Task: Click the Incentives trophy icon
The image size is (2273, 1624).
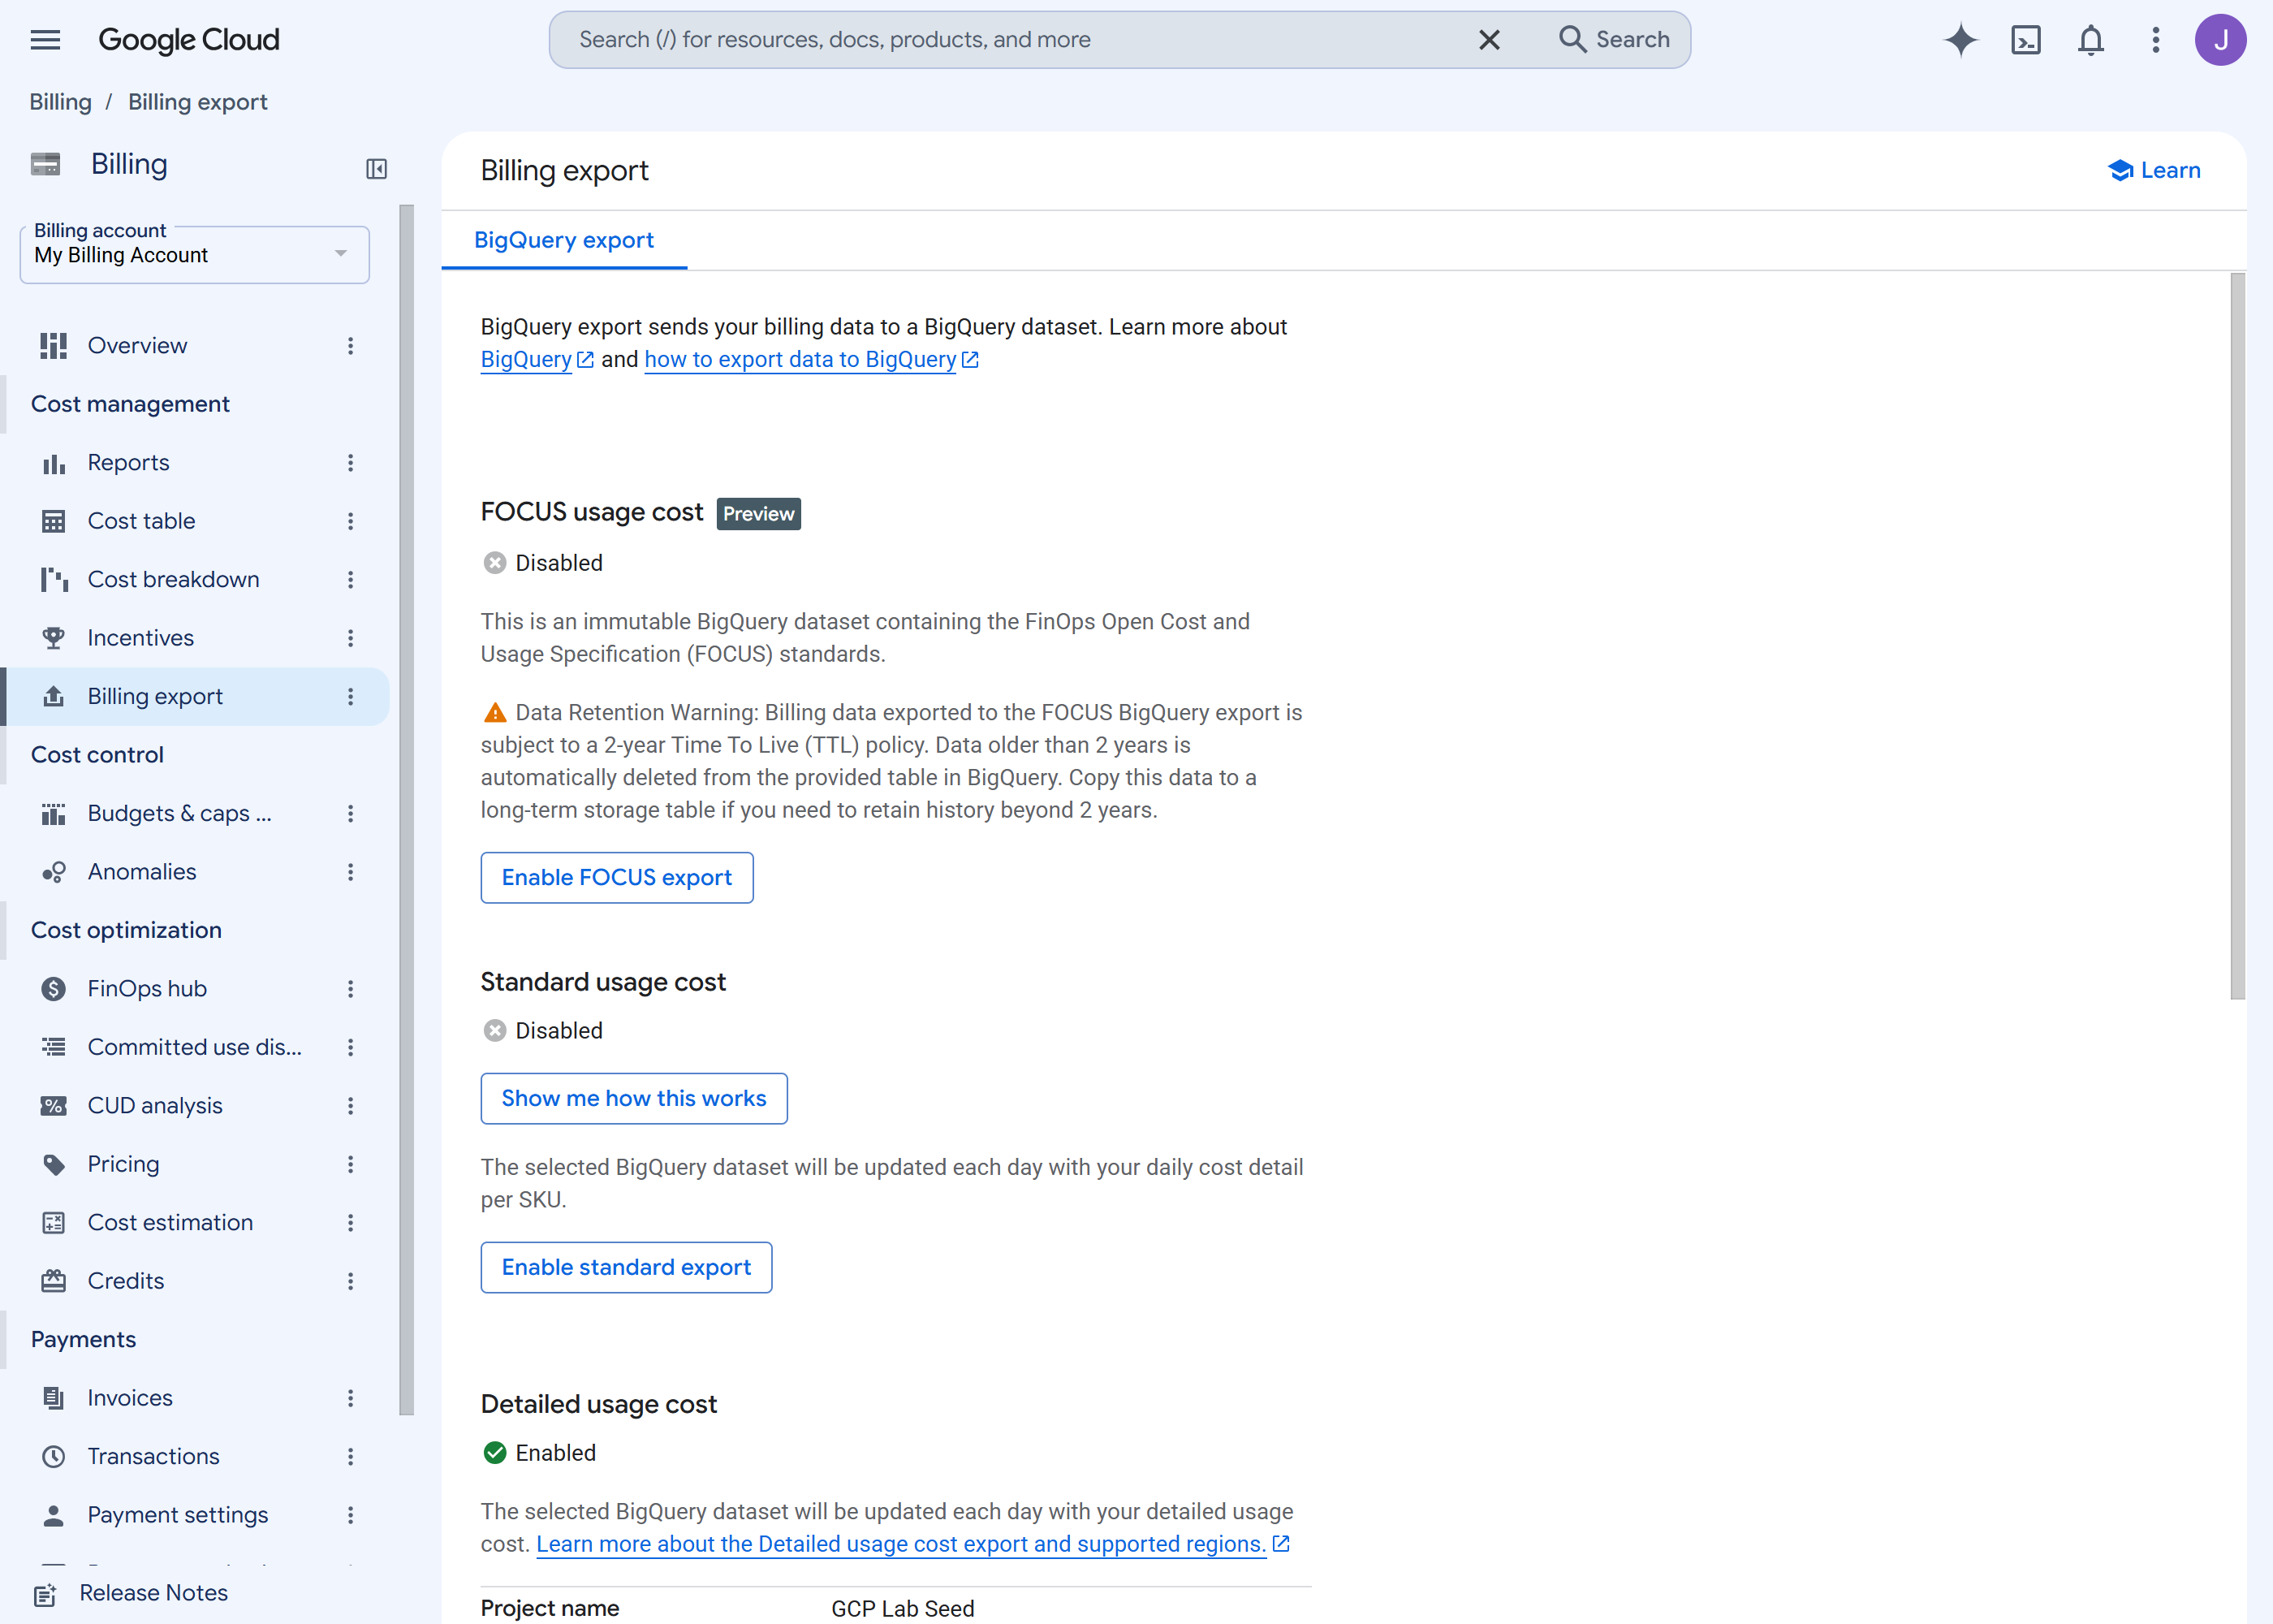Action: [x=53, y=638]
